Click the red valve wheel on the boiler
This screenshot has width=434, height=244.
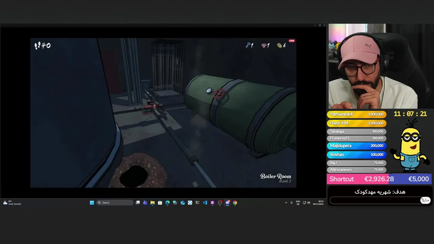click(x=219, y=94)
